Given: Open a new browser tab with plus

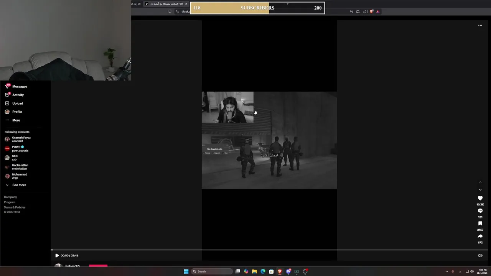Looking at the screenshot, I should [x=288, y=4].
